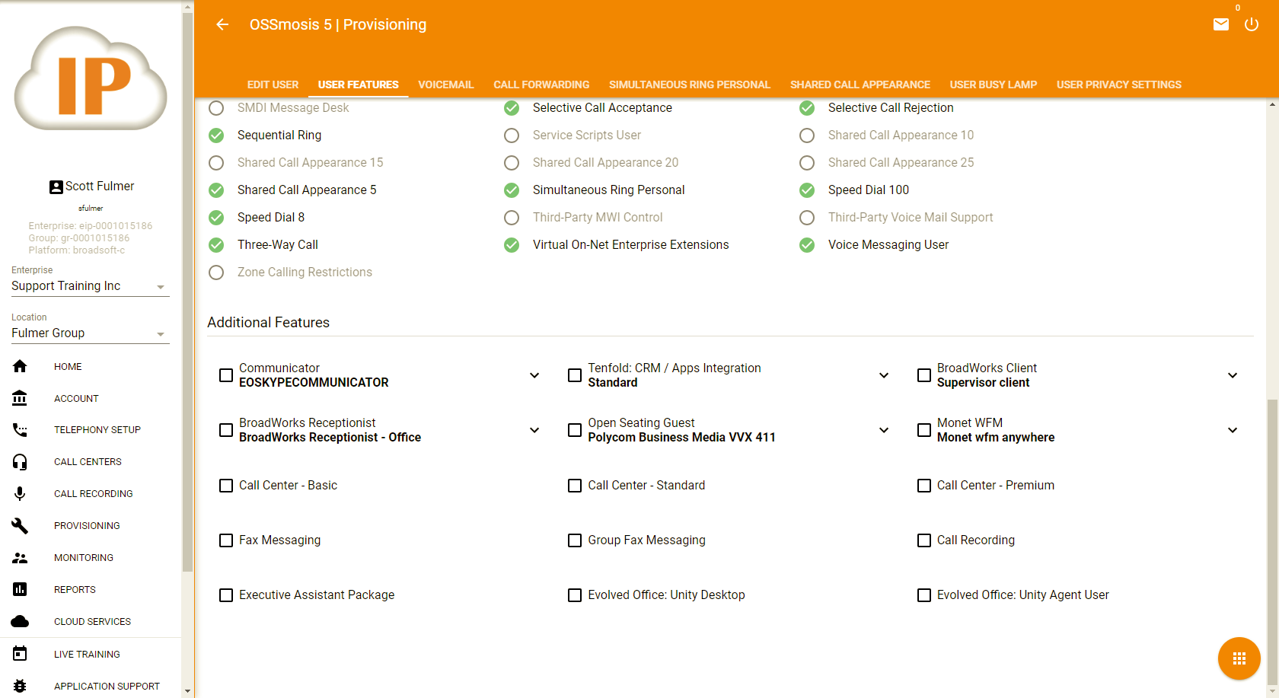Open the orange apps grid button
The height and width of the screenshot is (698, 1279).
(x=1239, y=658)
